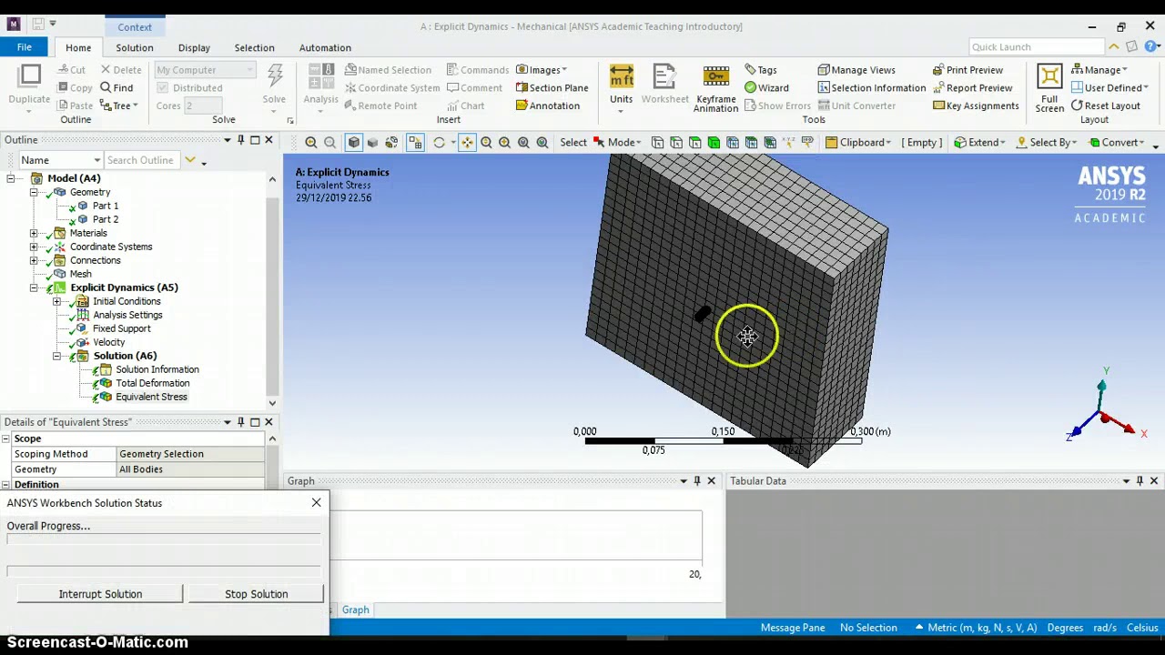Open the Extend dropdown

pyautogui.click(x=979, y=143)
